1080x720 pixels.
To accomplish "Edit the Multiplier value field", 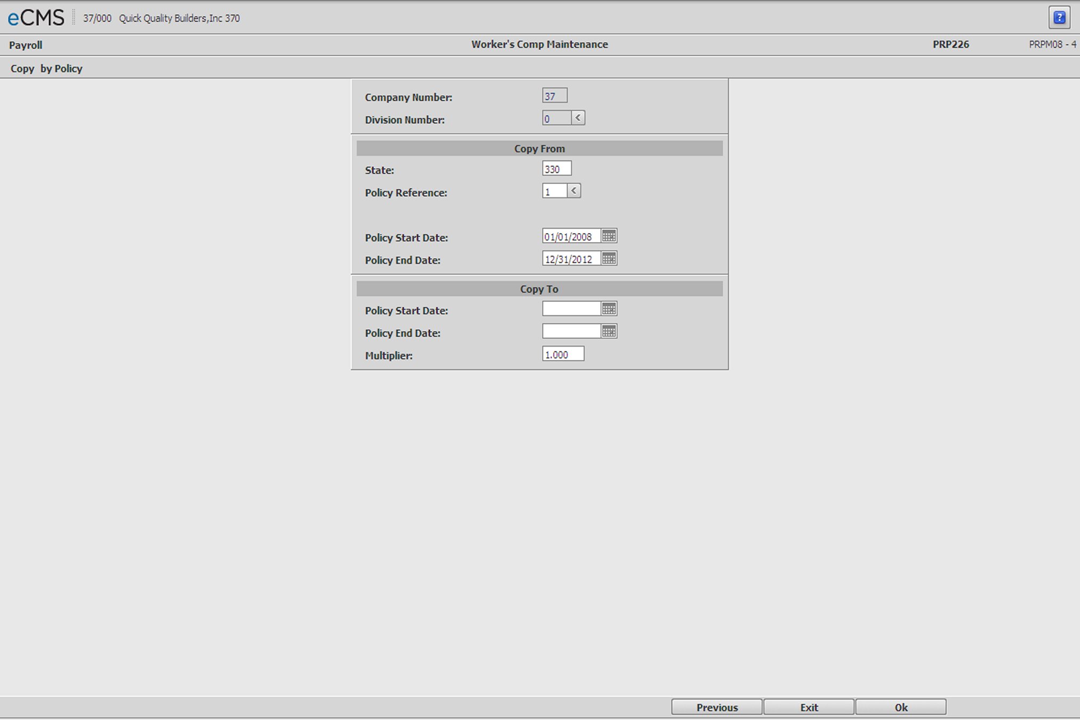I will pos(563,354).
